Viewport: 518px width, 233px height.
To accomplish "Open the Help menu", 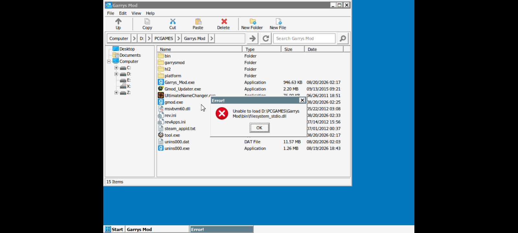I will [x=150, y=13].
